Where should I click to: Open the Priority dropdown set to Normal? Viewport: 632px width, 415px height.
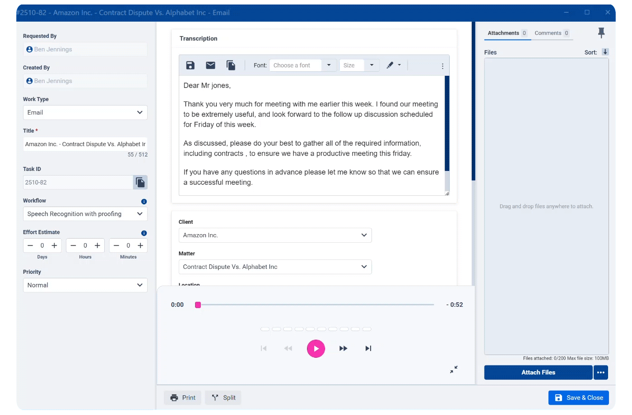85,285
